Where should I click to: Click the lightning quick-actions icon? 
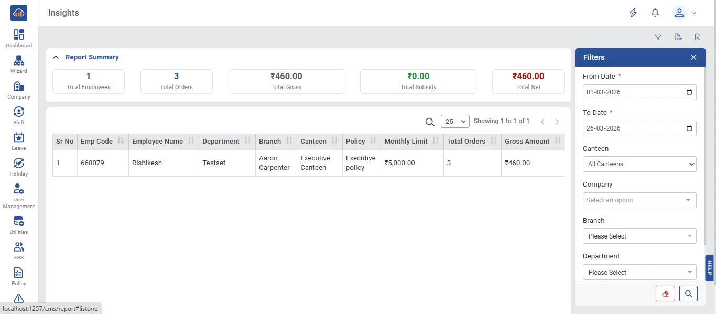633,13
